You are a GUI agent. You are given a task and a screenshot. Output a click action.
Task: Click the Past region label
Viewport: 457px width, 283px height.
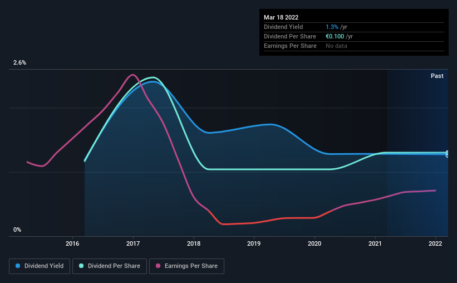click(x=437, y=76)
